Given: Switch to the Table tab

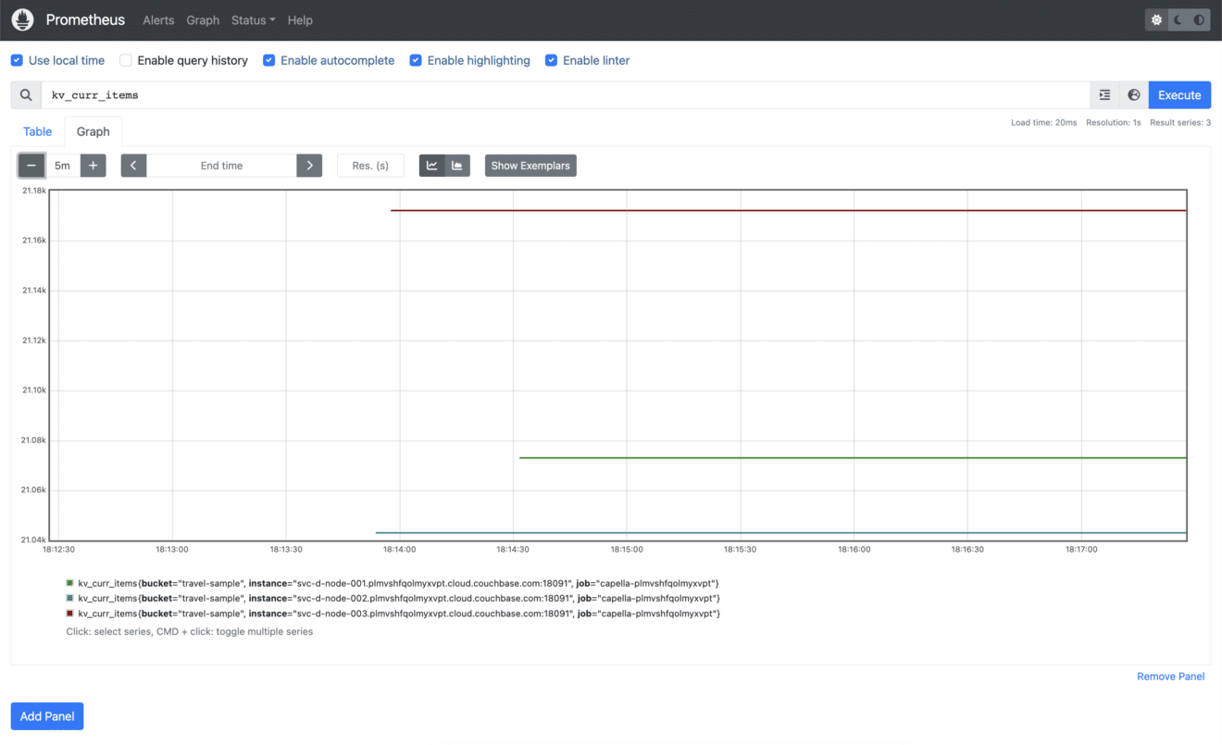Looking at the screenshot, I should click(x=37, y=131).
